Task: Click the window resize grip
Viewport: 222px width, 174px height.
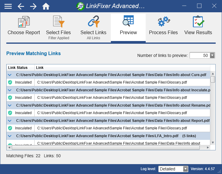Action: tap(220, 172)
